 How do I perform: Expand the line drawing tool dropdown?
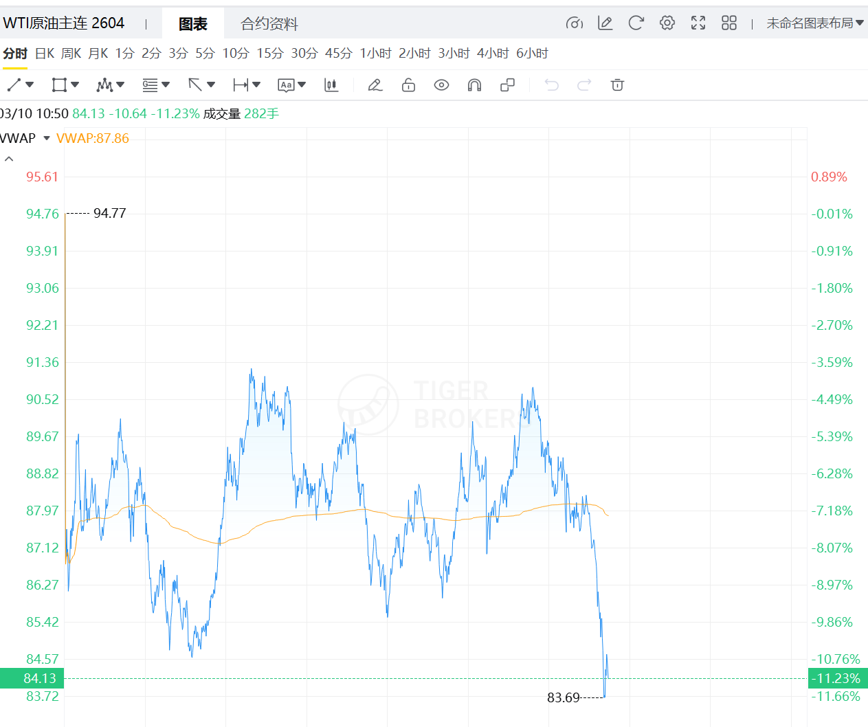[x=30, y=85]
